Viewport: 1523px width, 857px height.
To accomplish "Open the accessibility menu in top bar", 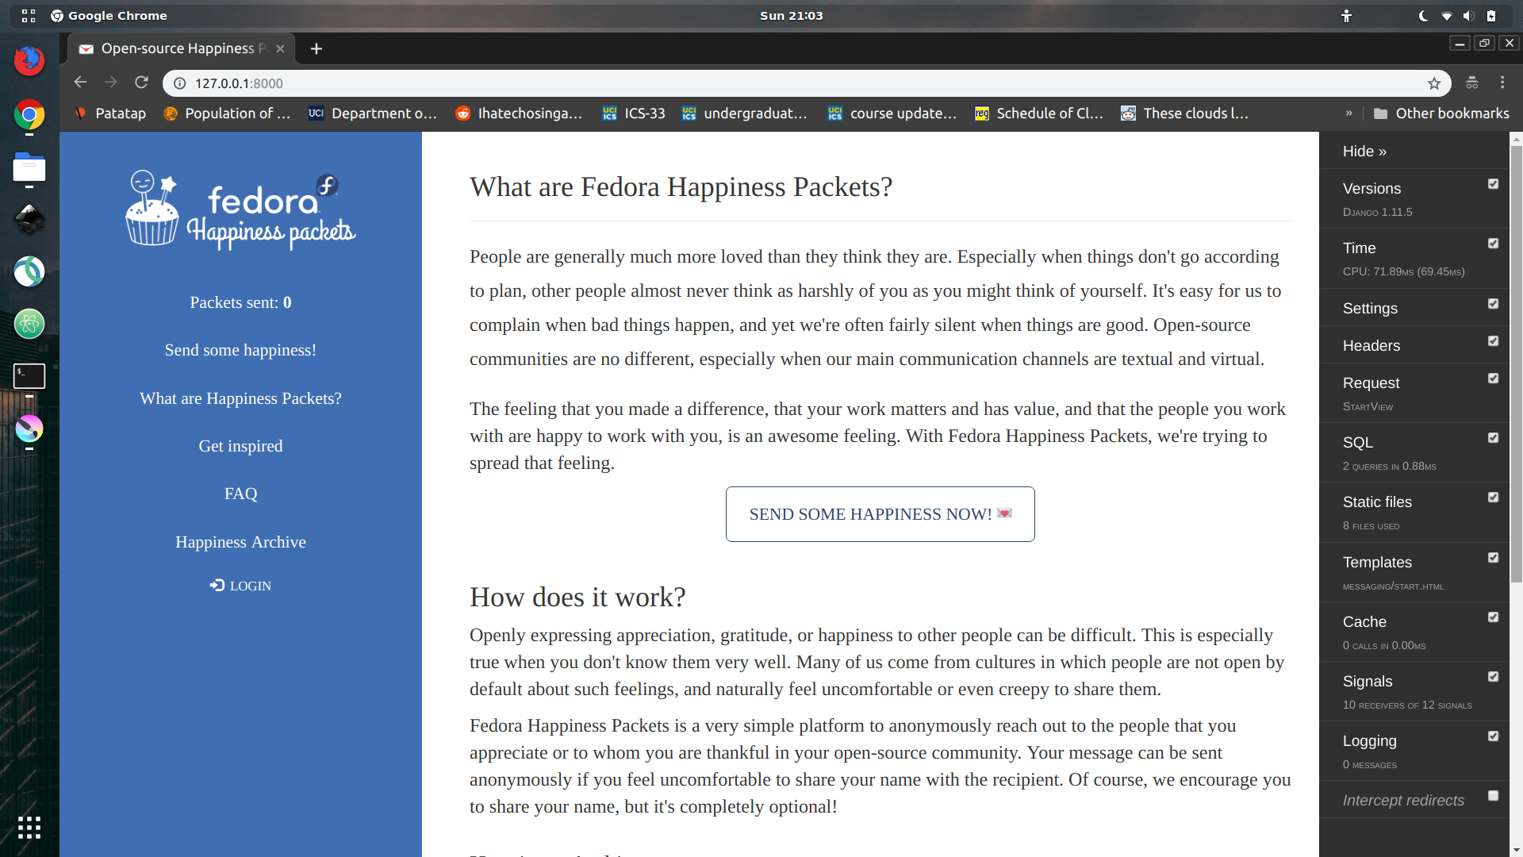I will (1346, 16).
